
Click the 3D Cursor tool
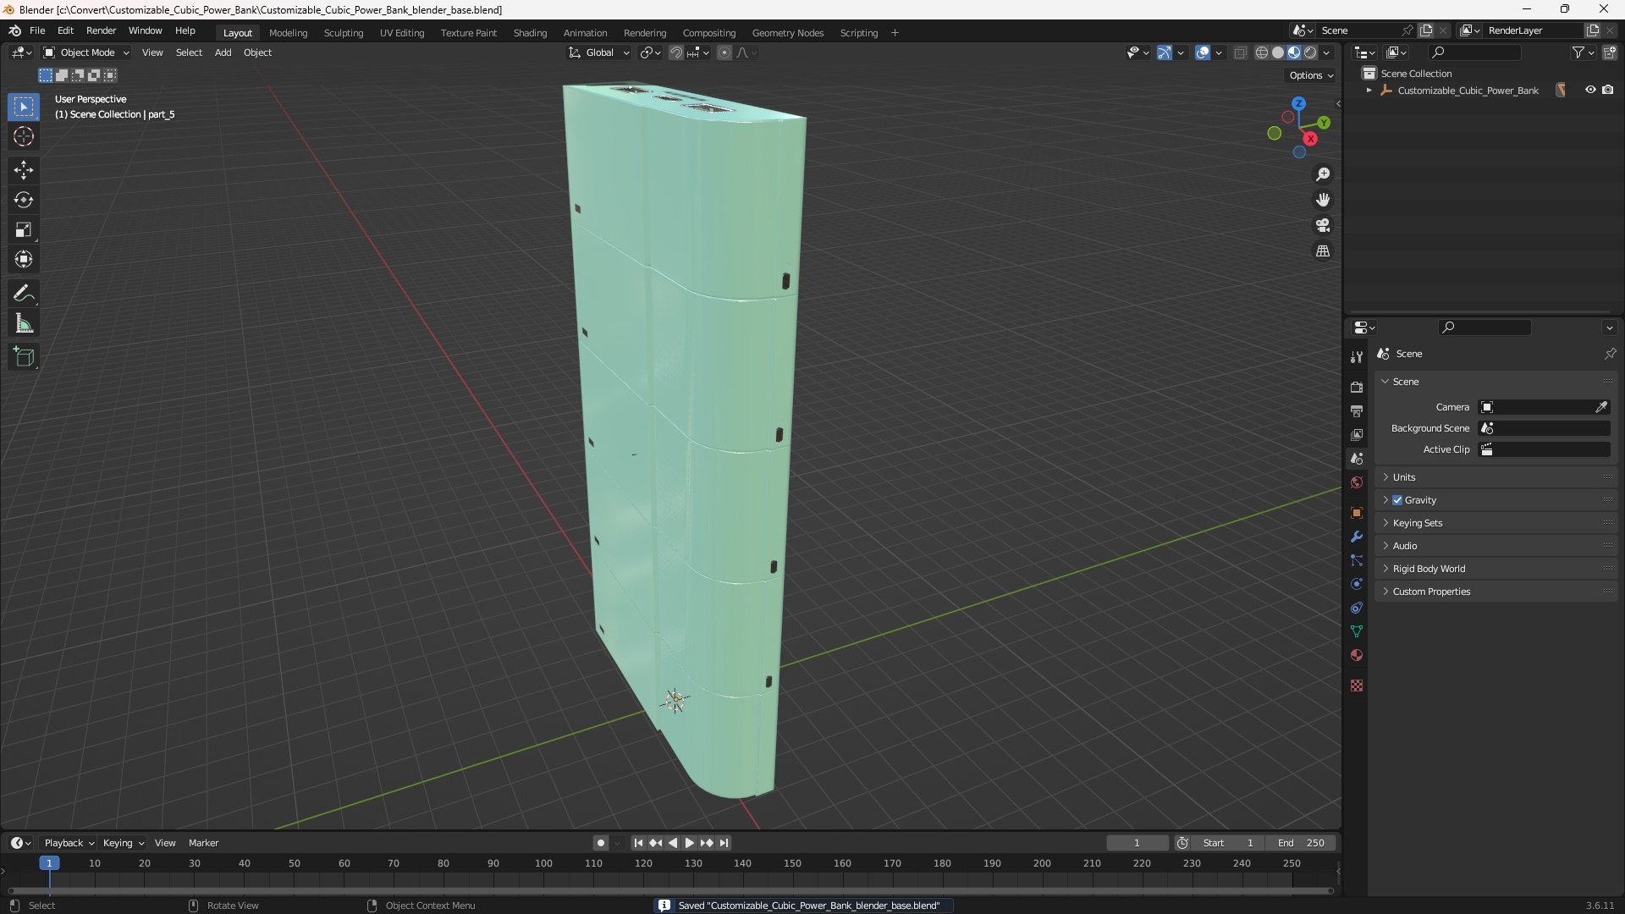24,136
